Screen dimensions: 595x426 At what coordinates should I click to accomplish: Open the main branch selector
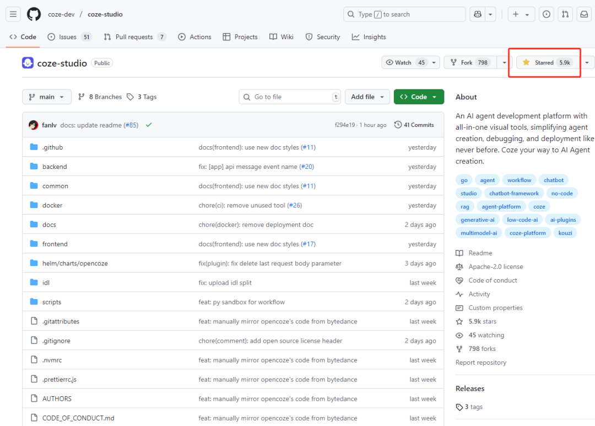[x=47, y=97]
